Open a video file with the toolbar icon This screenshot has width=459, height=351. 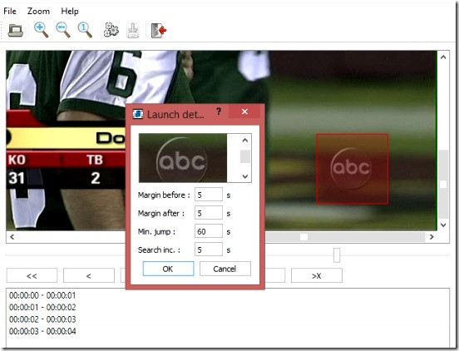pyautogui.click(x=15, y=30)
